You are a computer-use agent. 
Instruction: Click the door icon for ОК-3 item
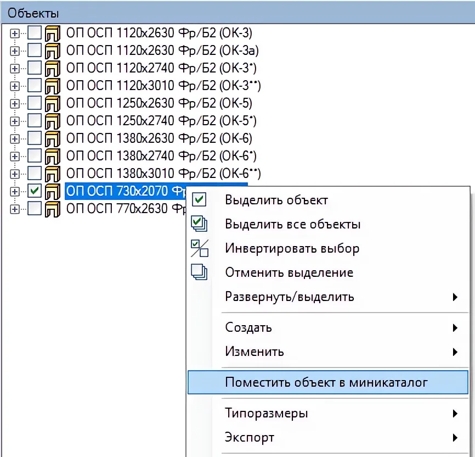pos(52,33)
